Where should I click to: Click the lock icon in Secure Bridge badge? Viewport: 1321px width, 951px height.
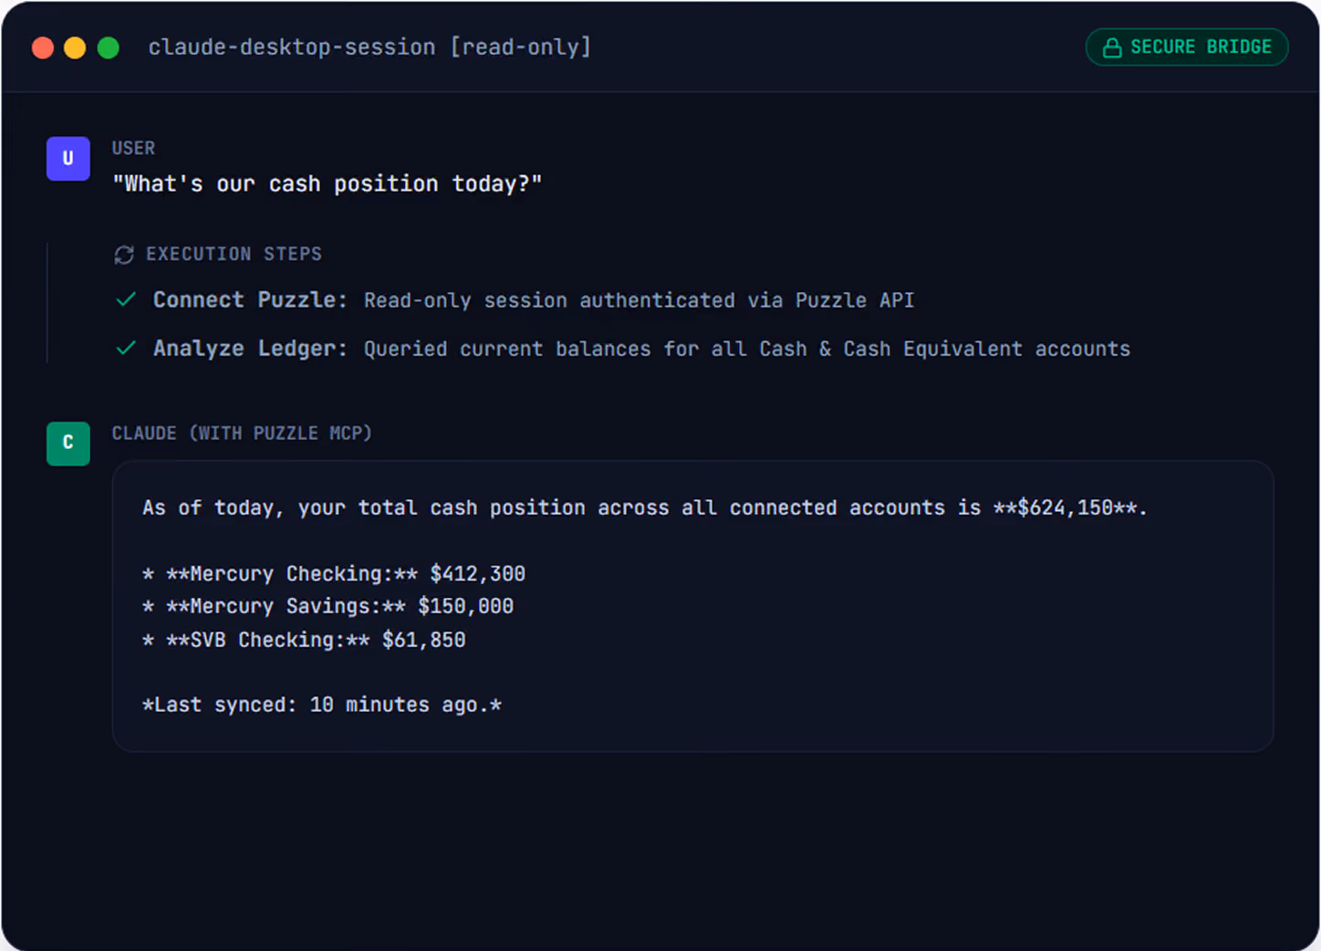pos(1112,47)
